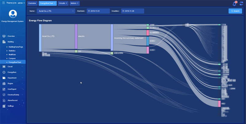Open the Name dropdown showing Acrel Co.,LTD.
This screenshot has width=246, height=124.
56,11
